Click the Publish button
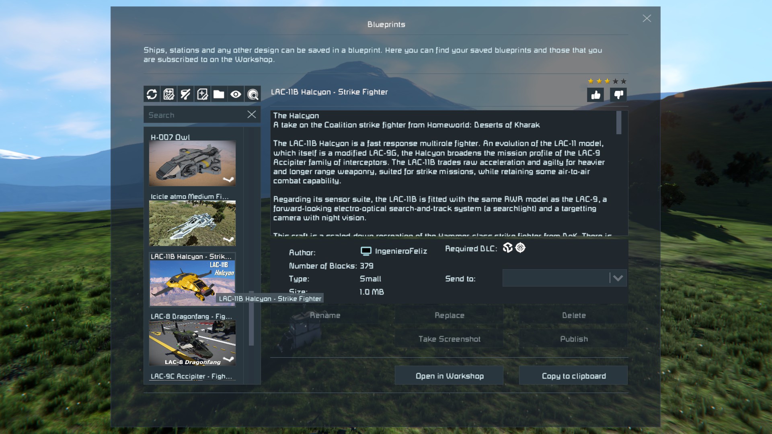Viewport: 772px width, 434px height. pos(574,339)
